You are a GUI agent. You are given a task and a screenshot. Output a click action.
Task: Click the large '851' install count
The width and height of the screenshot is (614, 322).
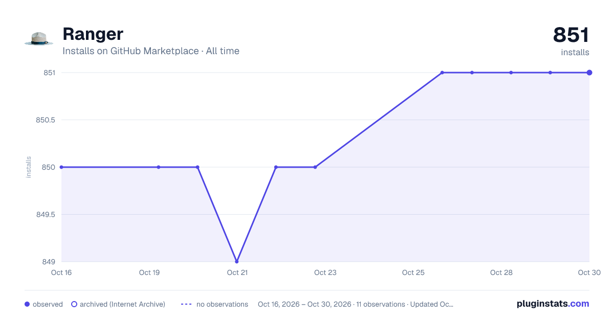[x=571, y=35]
